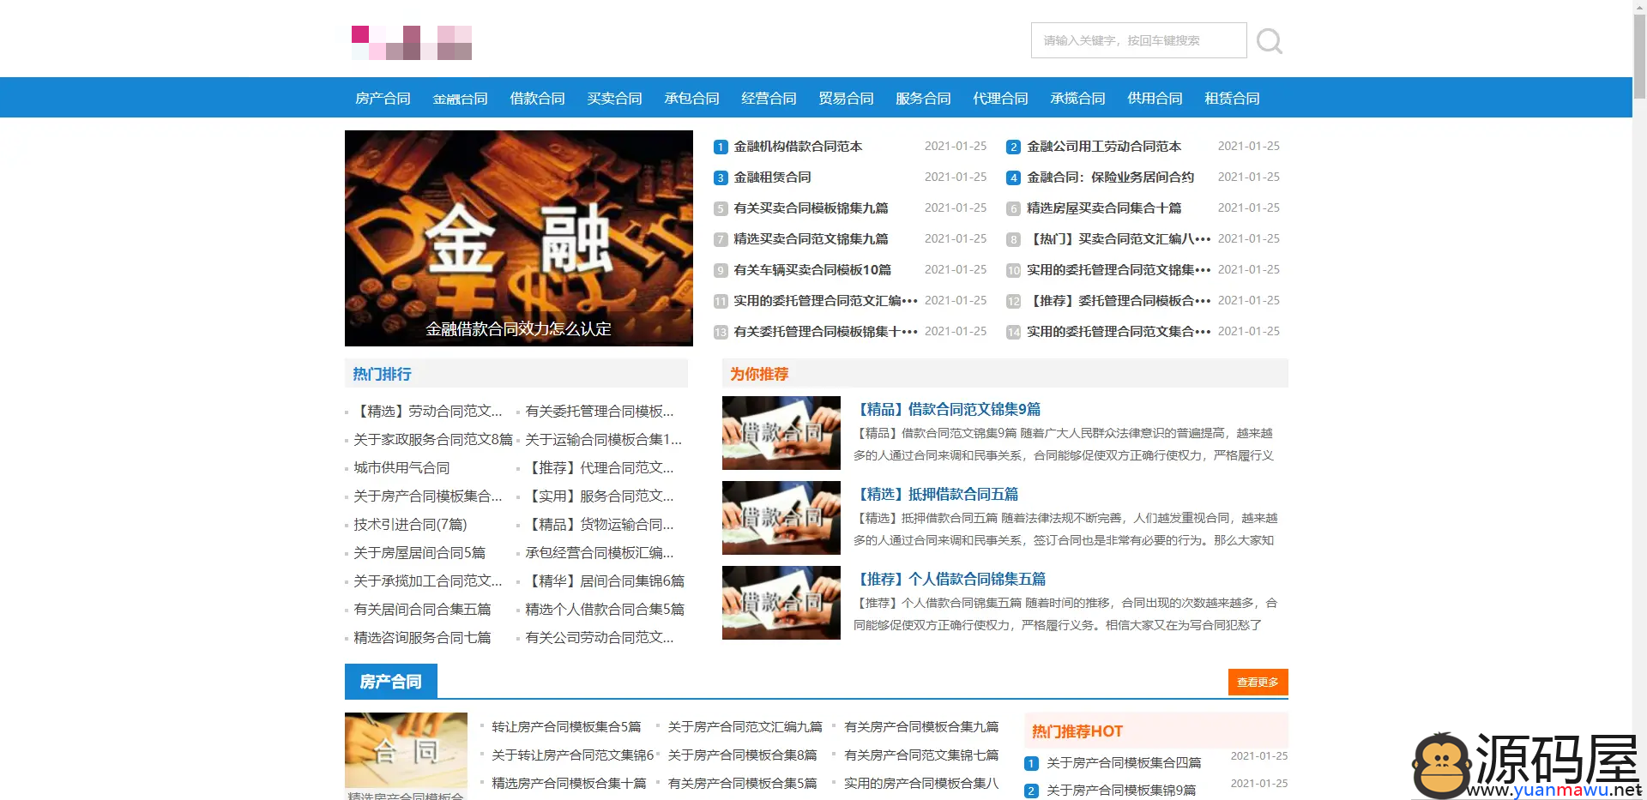
Task: Select 贸易合同 in the navigation bar
Action: click(846, 99)
